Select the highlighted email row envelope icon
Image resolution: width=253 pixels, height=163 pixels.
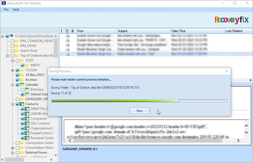pos(67,54)
